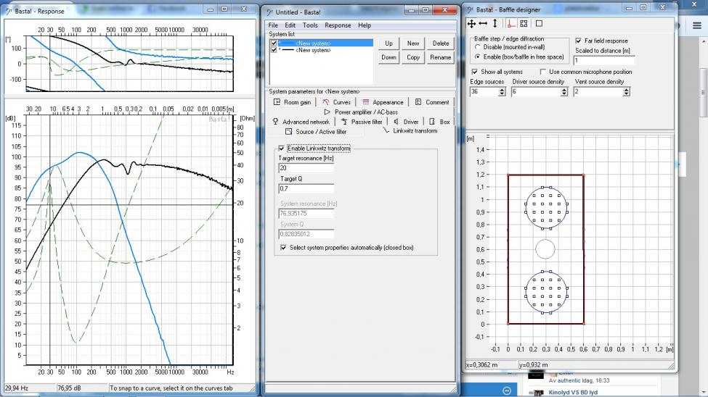The height and width of the screenshot is (397, 708).
Task: Switch to the Linkwitz transform tab
Action: pyautogui.click(x=410, y=130)
